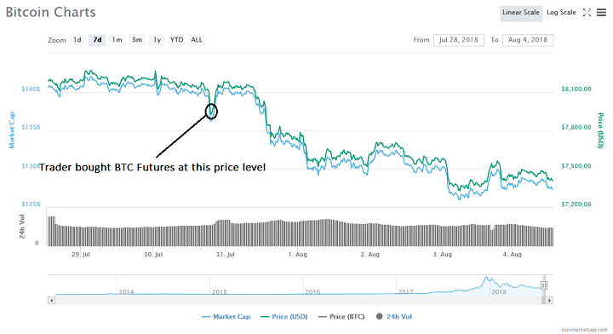Click the navigator scrollbar right arrow
Image resolution: width=613 pixels, height=334 pixels.
pyautogui.click(x=549, y=301)
